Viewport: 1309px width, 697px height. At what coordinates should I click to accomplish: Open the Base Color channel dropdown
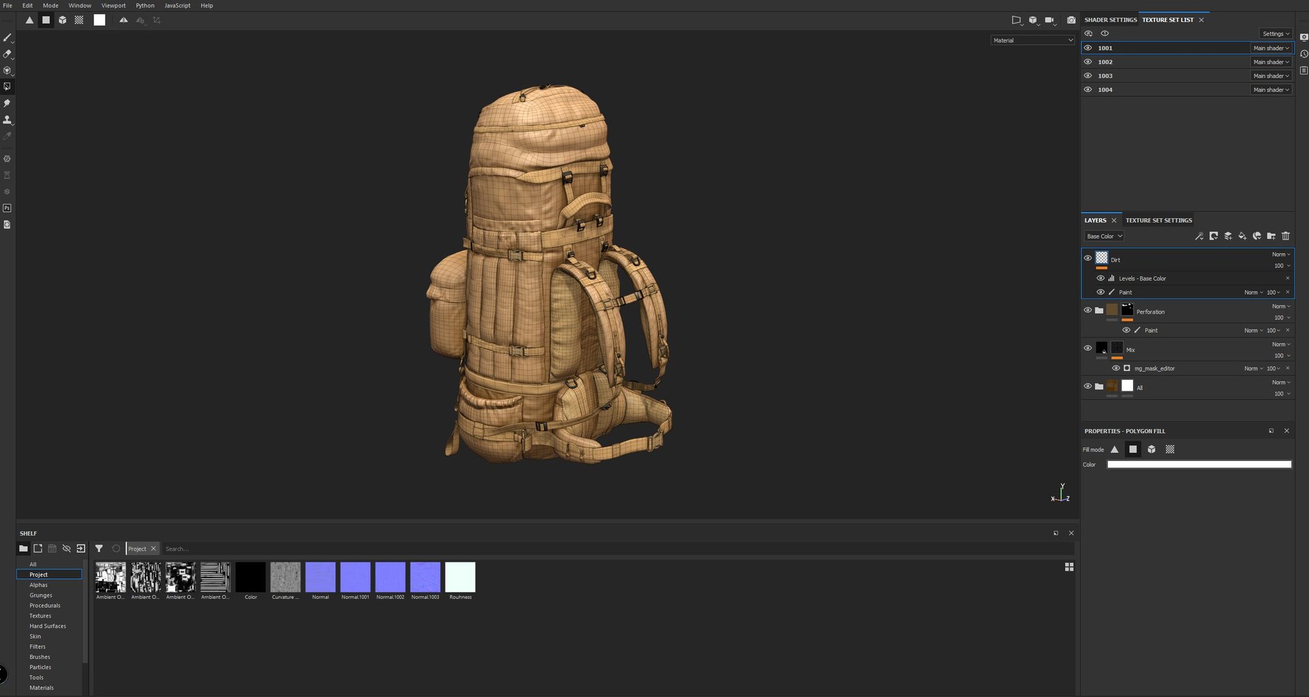click(1104, 236)
